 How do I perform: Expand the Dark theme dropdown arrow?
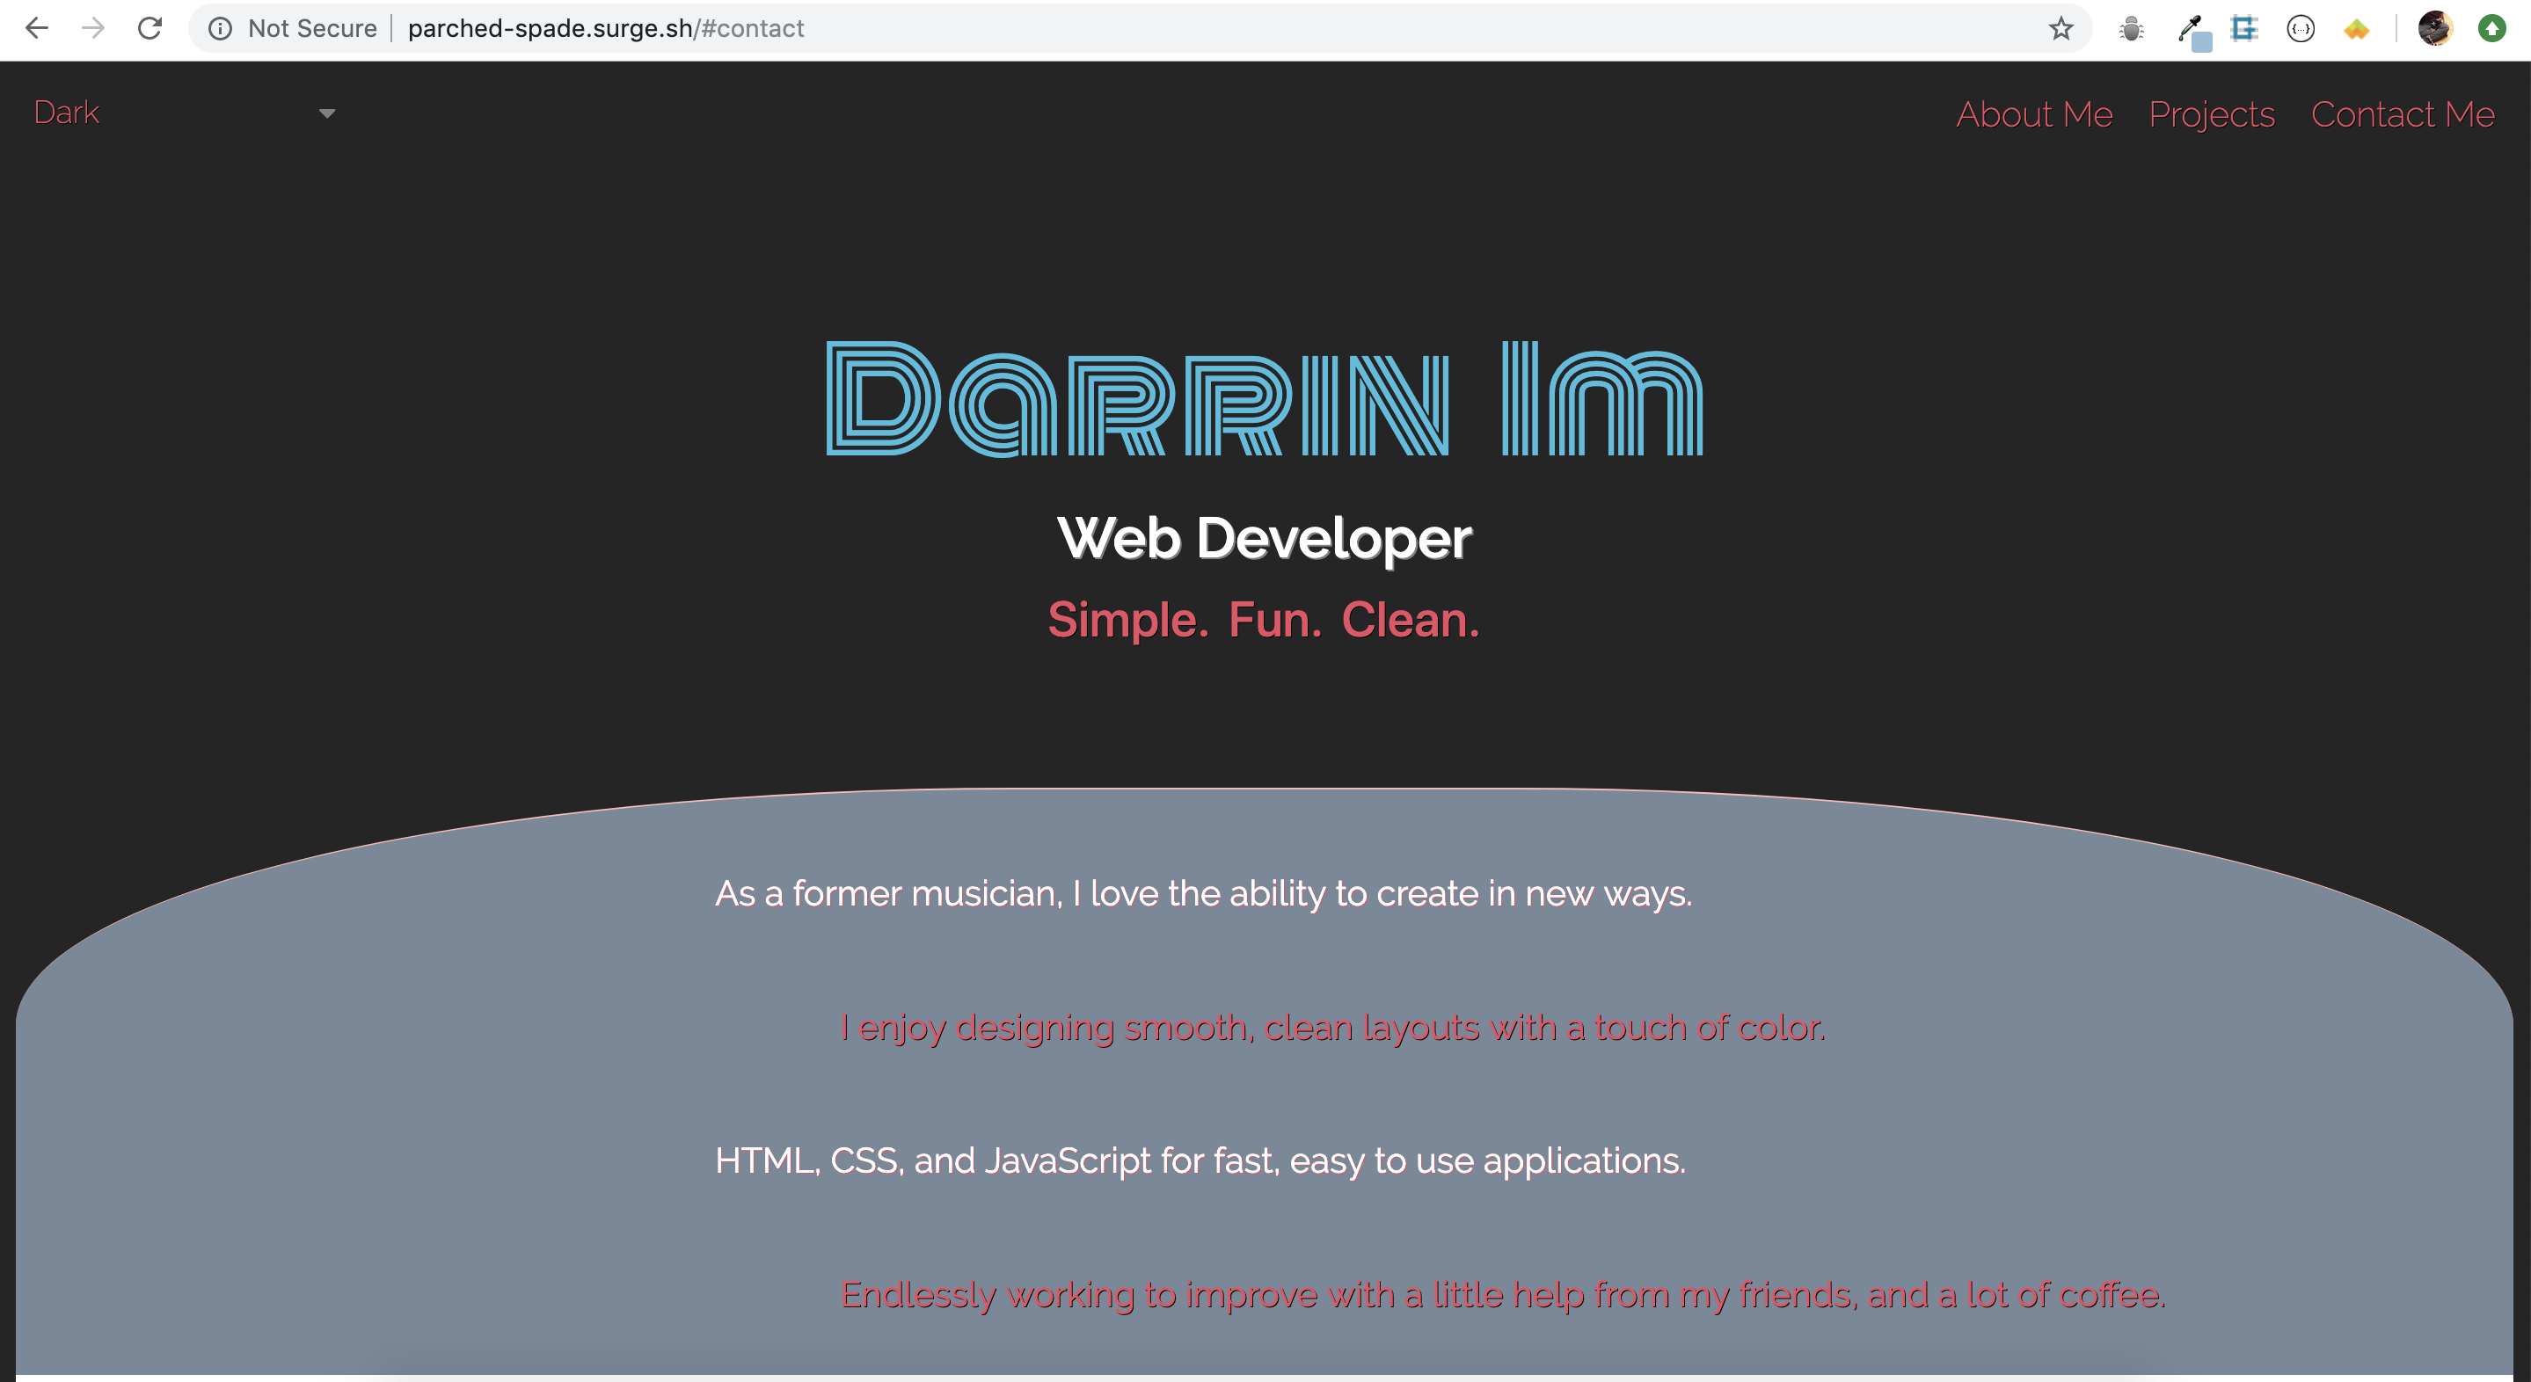[x=326, y=115]
